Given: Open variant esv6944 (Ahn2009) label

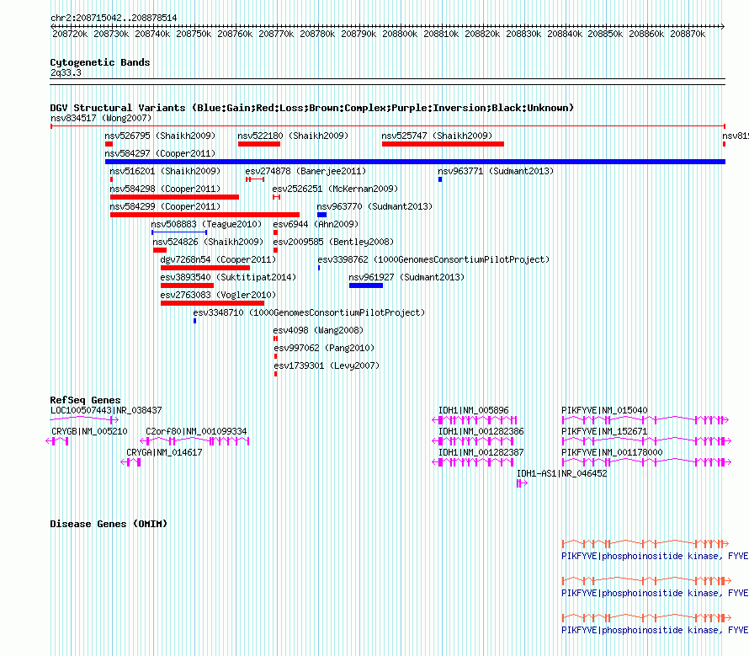Looking at the screenshot, I should click(x=316, y=224).
